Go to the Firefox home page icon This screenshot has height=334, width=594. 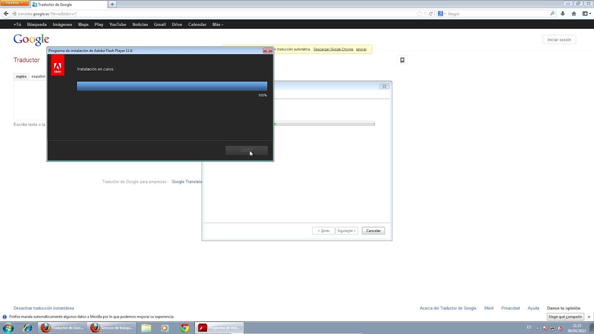(x=574, y=14)
